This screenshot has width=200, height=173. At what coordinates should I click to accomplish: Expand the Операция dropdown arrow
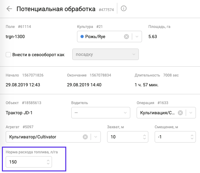tap(190, 113)
